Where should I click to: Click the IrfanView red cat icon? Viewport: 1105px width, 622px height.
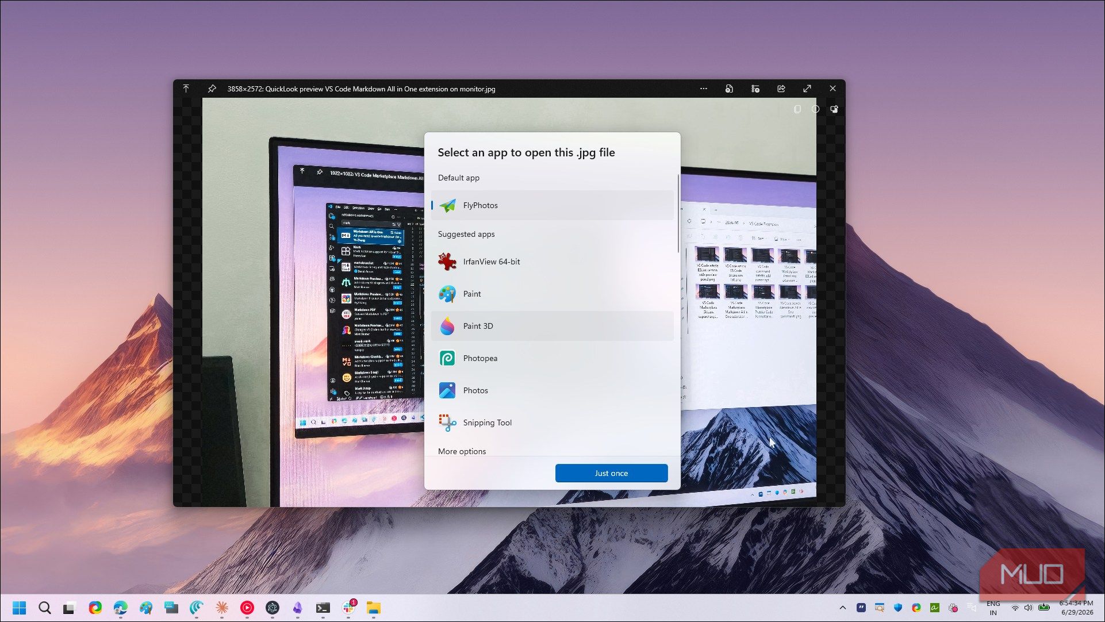(447, 262)
